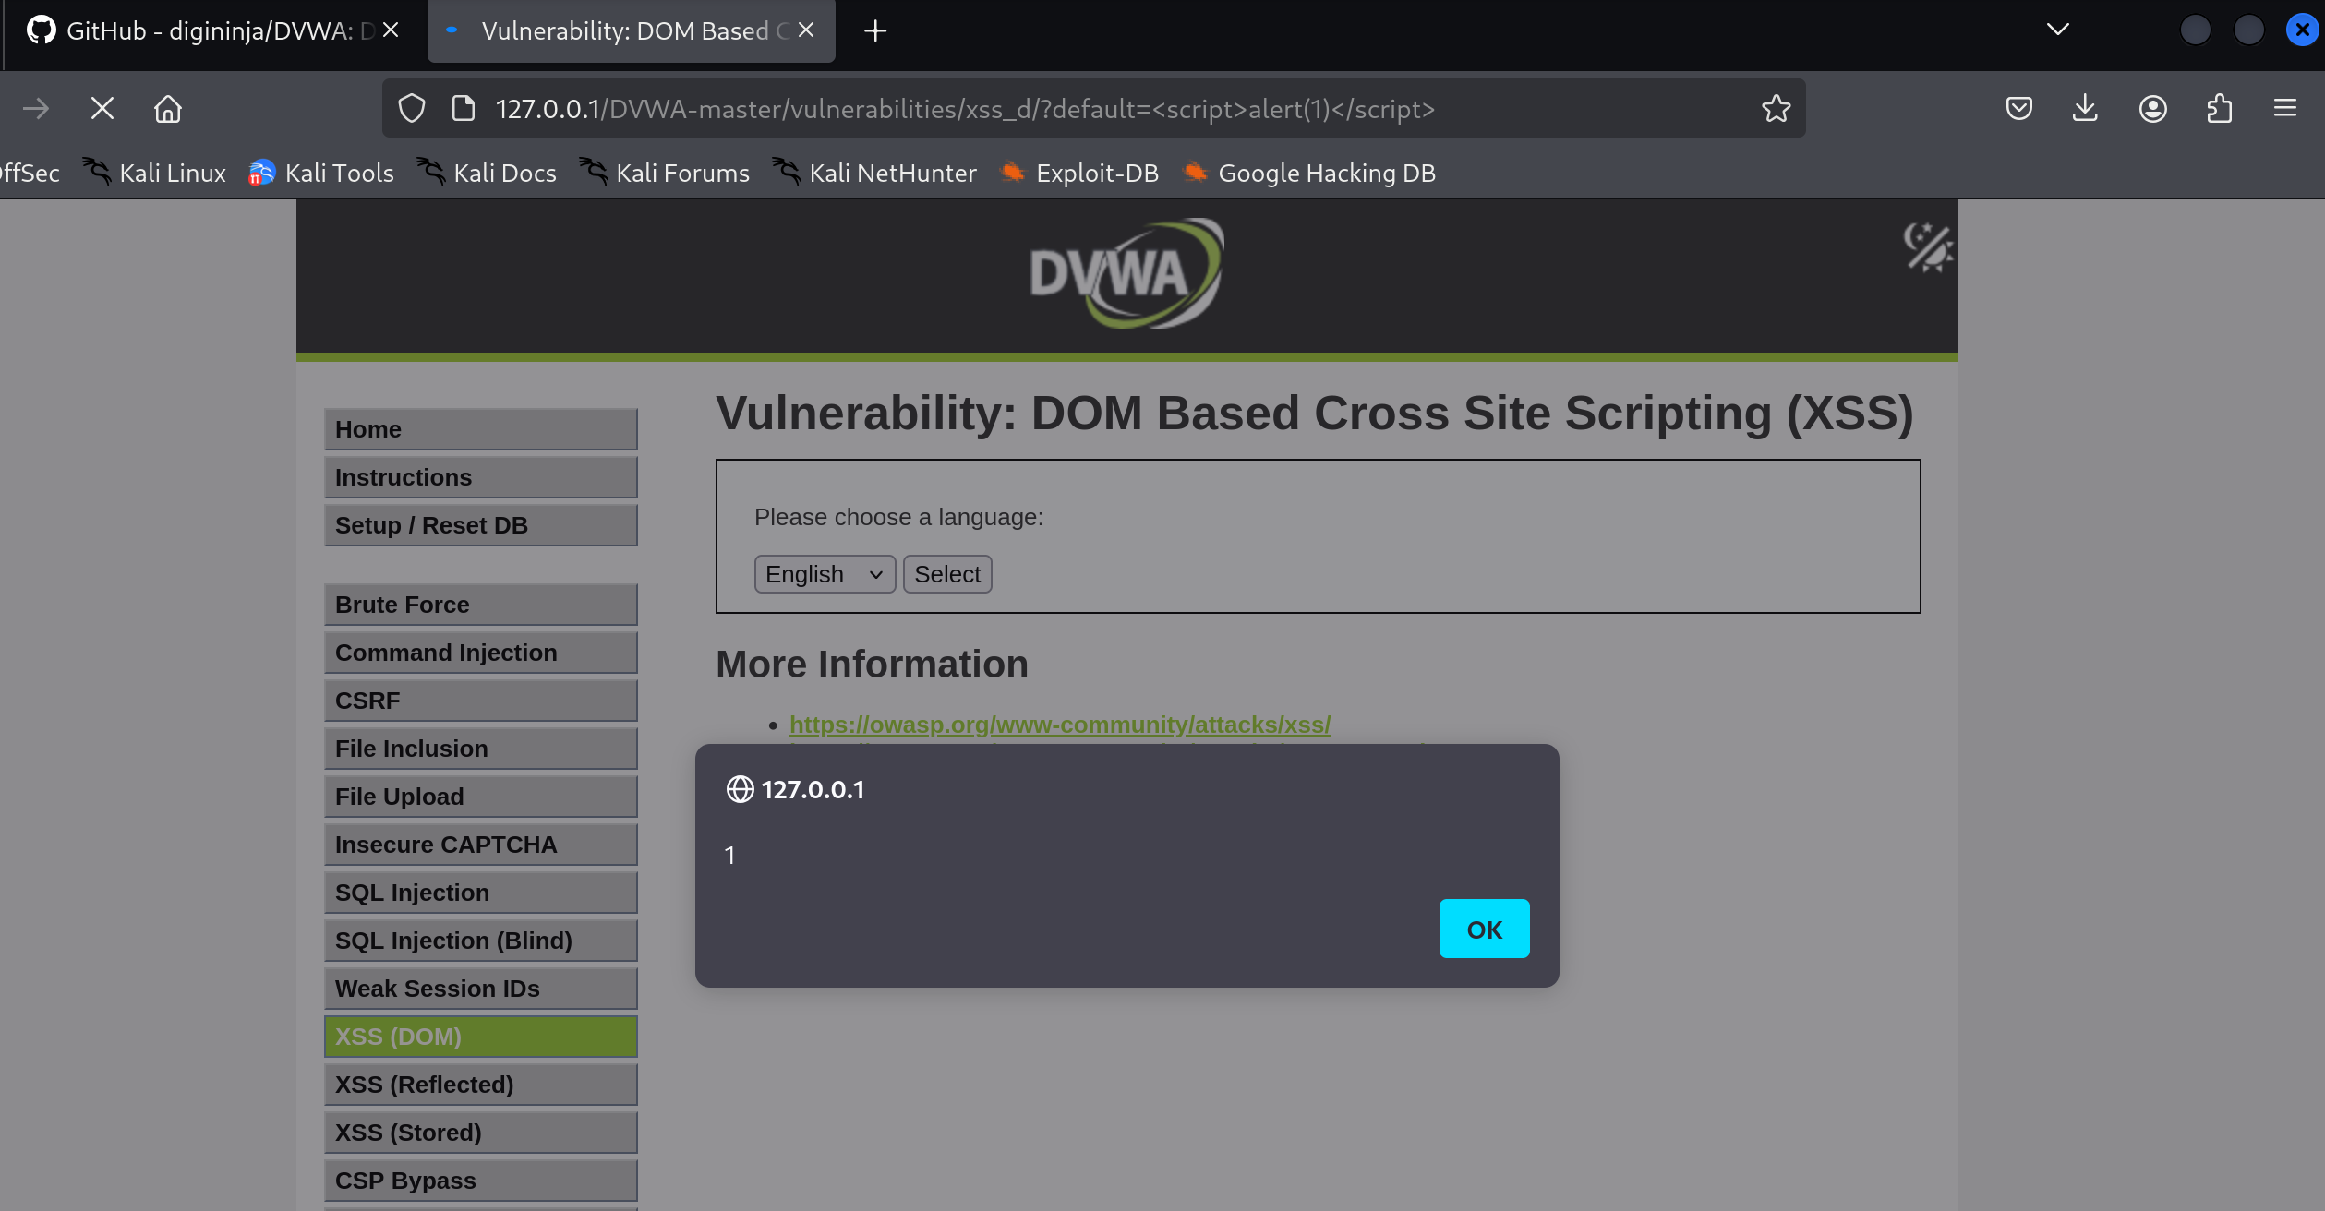This screenshot has height=1211, width=2325.
Task: Click the home icon in browser toolbar
Action: point(167,109)
